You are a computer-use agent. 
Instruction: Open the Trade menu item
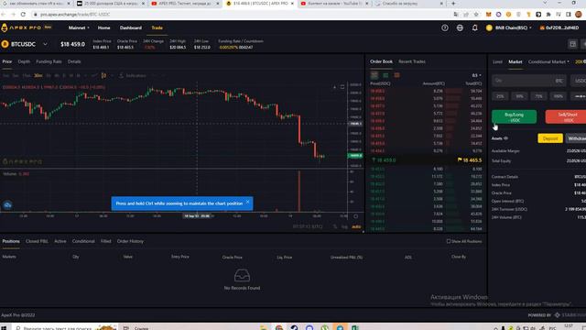point(157,27)
